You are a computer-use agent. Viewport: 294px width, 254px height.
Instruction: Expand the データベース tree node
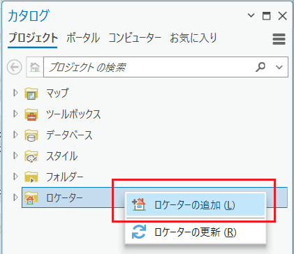pyautogui.click(x=15, y=135)
